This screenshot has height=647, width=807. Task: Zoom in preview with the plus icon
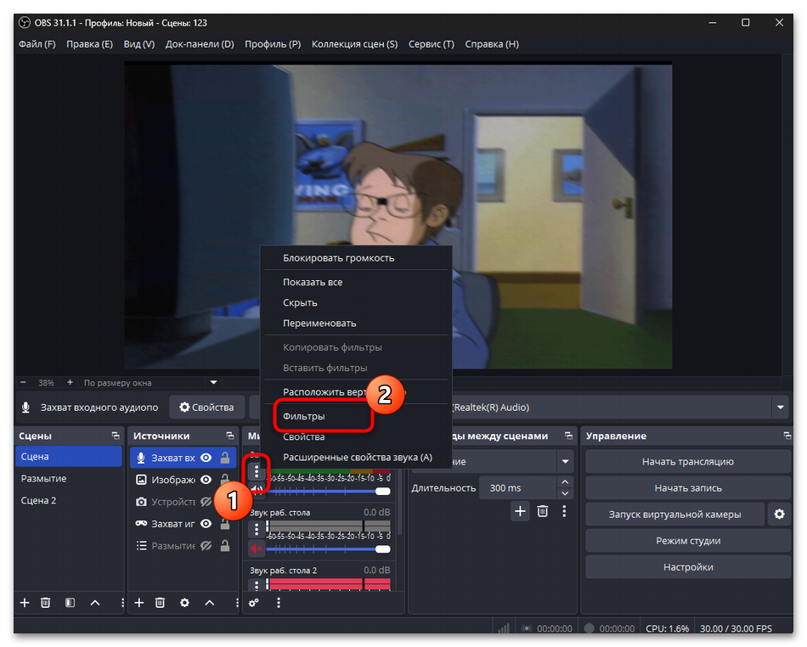70,382
